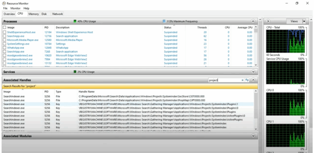Switch to the Memory tab
This screenshot has width=314, height=153.
point(33,14)
